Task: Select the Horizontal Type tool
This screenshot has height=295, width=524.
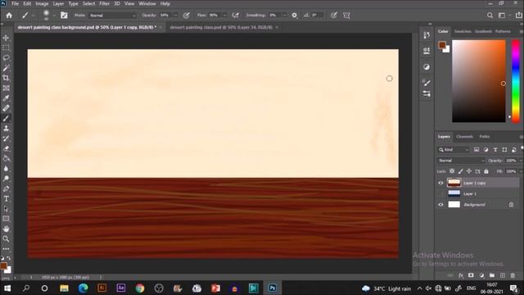Action: pyautogui.click(x=6, y=198)
